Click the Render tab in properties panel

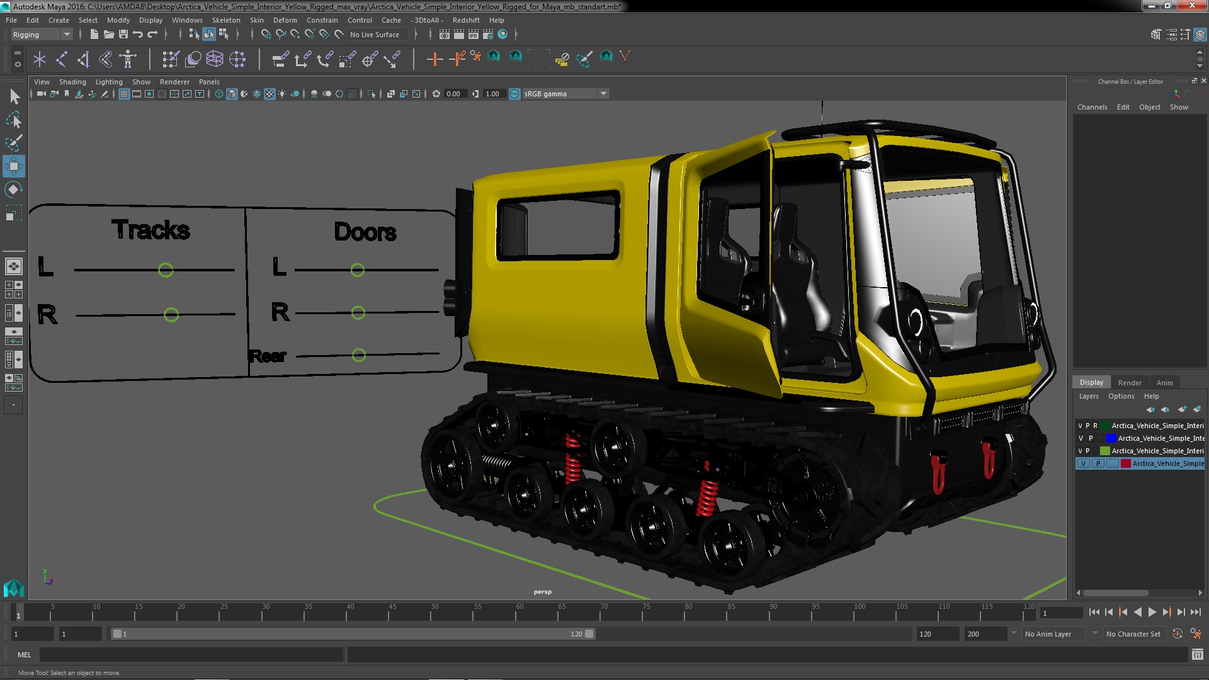point(1129,382)
